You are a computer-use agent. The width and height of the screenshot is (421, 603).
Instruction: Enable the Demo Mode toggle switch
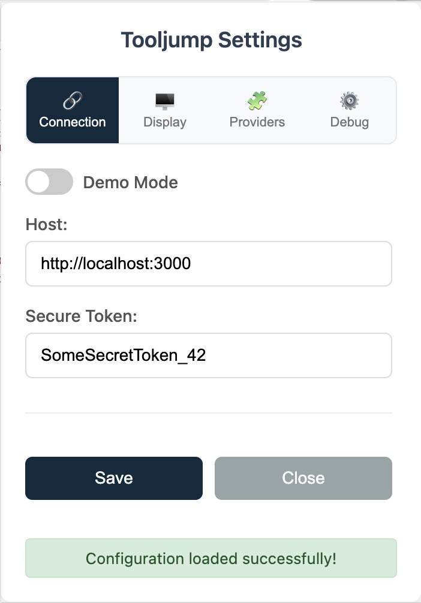[x=49, y=182]
